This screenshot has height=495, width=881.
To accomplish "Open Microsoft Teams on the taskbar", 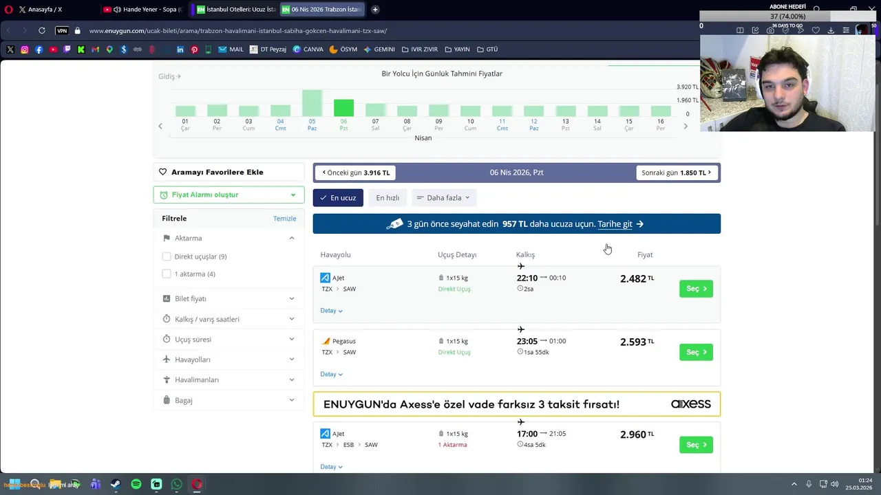I will tap(96, 484).
